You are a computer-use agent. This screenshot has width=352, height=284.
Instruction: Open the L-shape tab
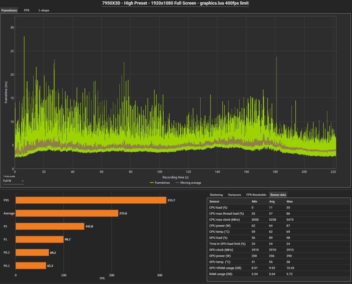point(44,10)
